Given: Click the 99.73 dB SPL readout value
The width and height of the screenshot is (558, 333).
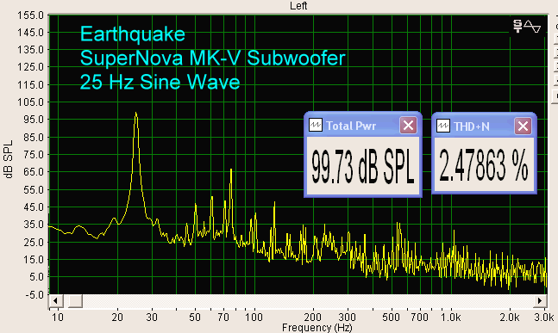Looking at the screenshot, I should (363, 166).
